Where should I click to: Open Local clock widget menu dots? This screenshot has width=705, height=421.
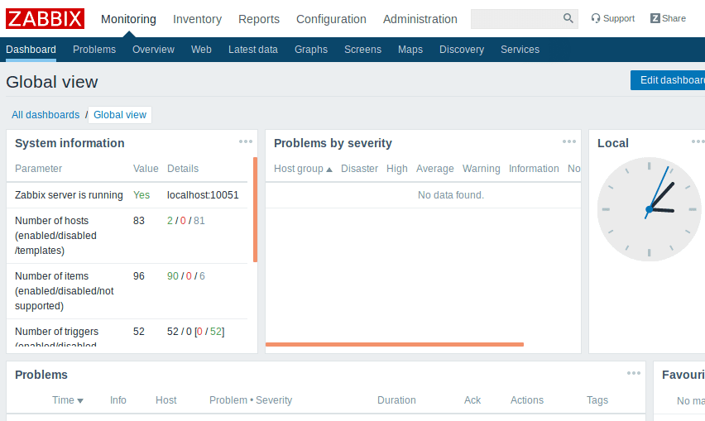pyautogui.click(x=698, y=141)
